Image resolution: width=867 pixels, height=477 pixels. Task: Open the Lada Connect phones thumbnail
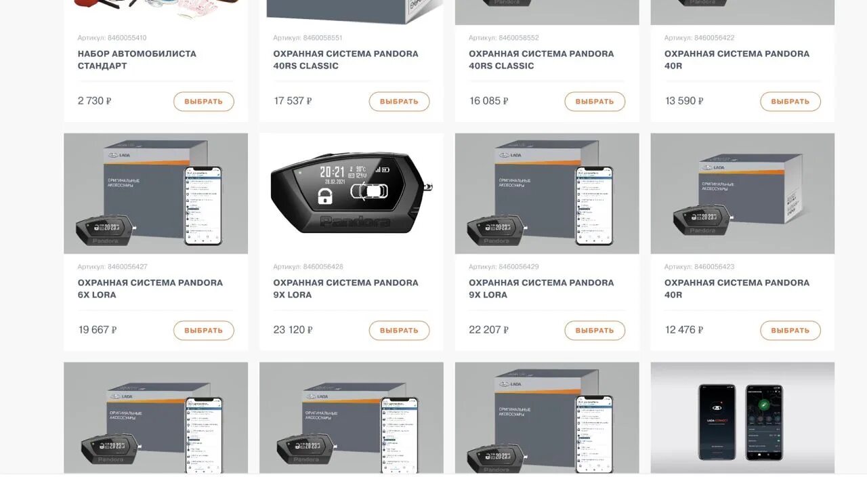[742, 418]
